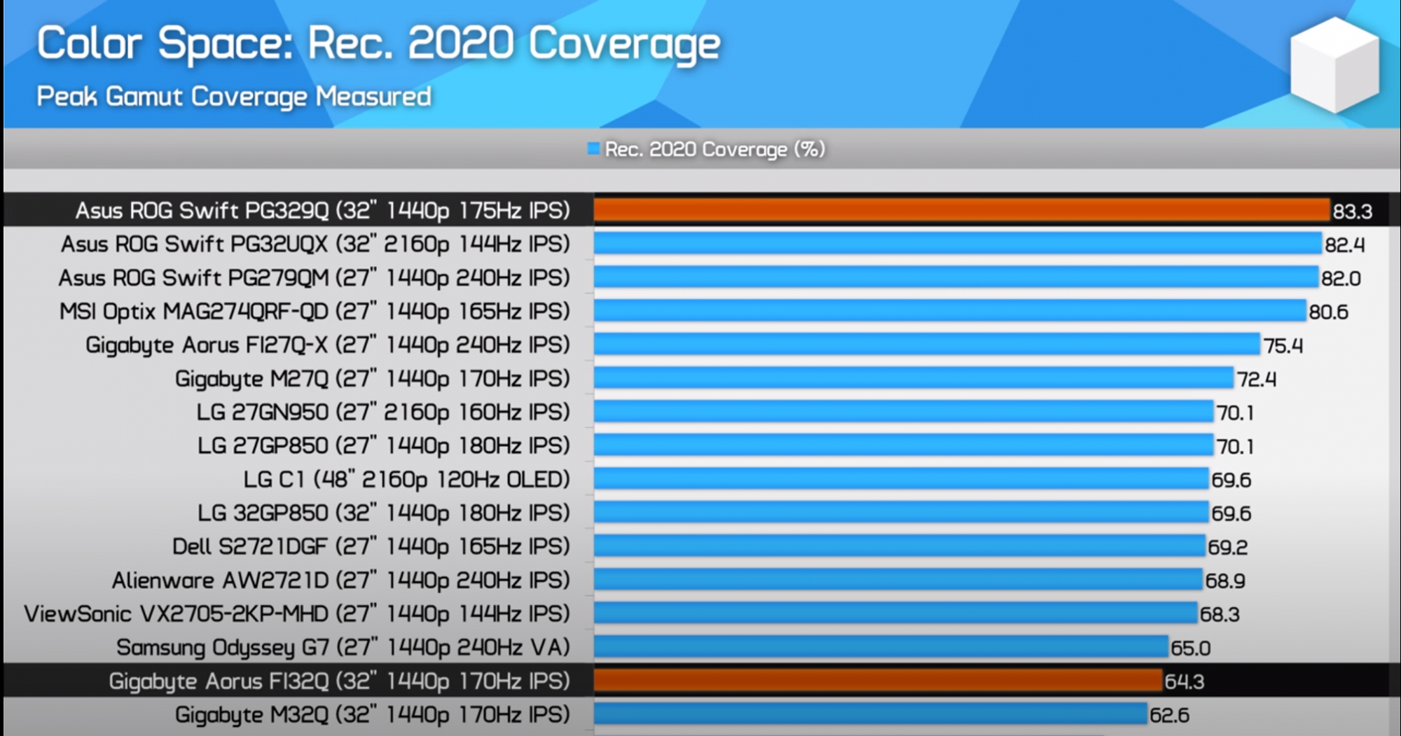The width and height of the screenshot is (1401, 736).
Task: Click the blue bar for LG 27GN950
Action: coord(904,412)
